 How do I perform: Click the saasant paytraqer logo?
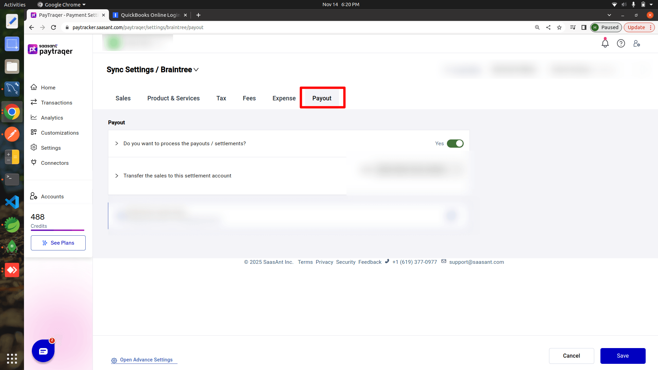(50, 49)
